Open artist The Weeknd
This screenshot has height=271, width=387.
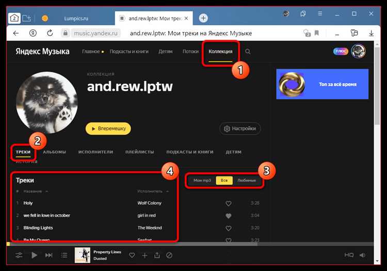point(150,228)
